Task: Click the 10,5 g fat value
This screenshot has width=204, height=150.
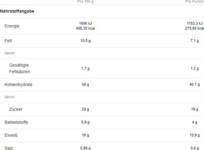Action: (x=86, y=41)
